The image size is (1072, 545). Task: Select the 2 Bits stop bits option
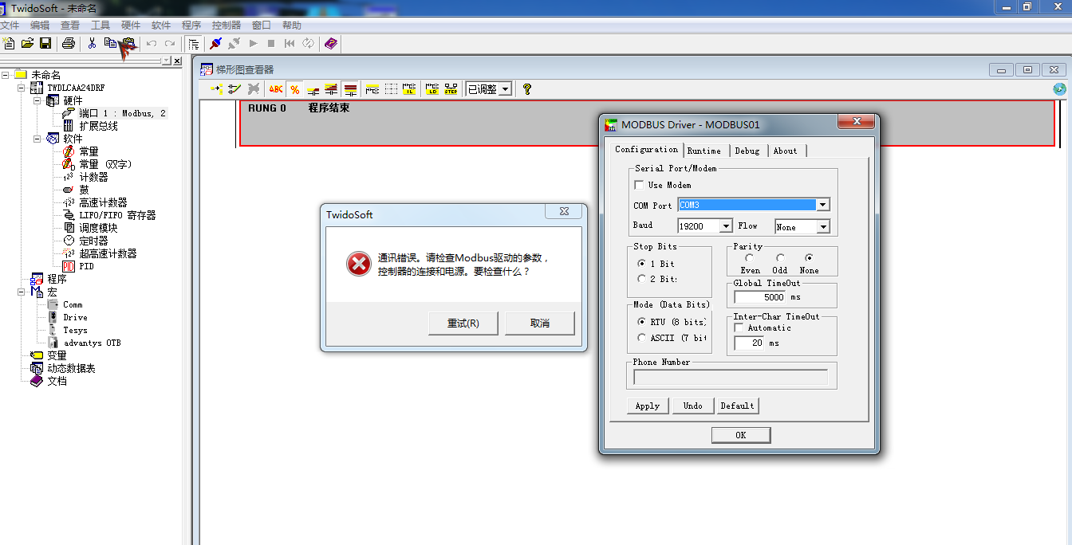(642, 279)
